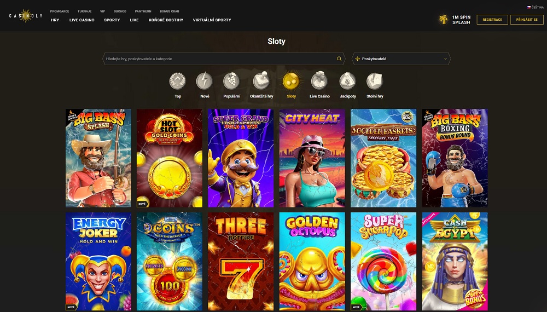The image size is (547, 312).
Task: Open Cash of Egypt game
Action: (455, 262)
